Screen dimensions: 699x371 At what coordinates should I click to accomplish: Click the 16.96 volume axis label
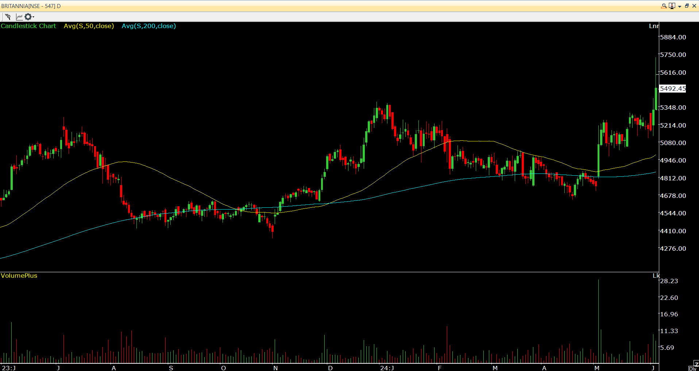click(x=669, y=314)
